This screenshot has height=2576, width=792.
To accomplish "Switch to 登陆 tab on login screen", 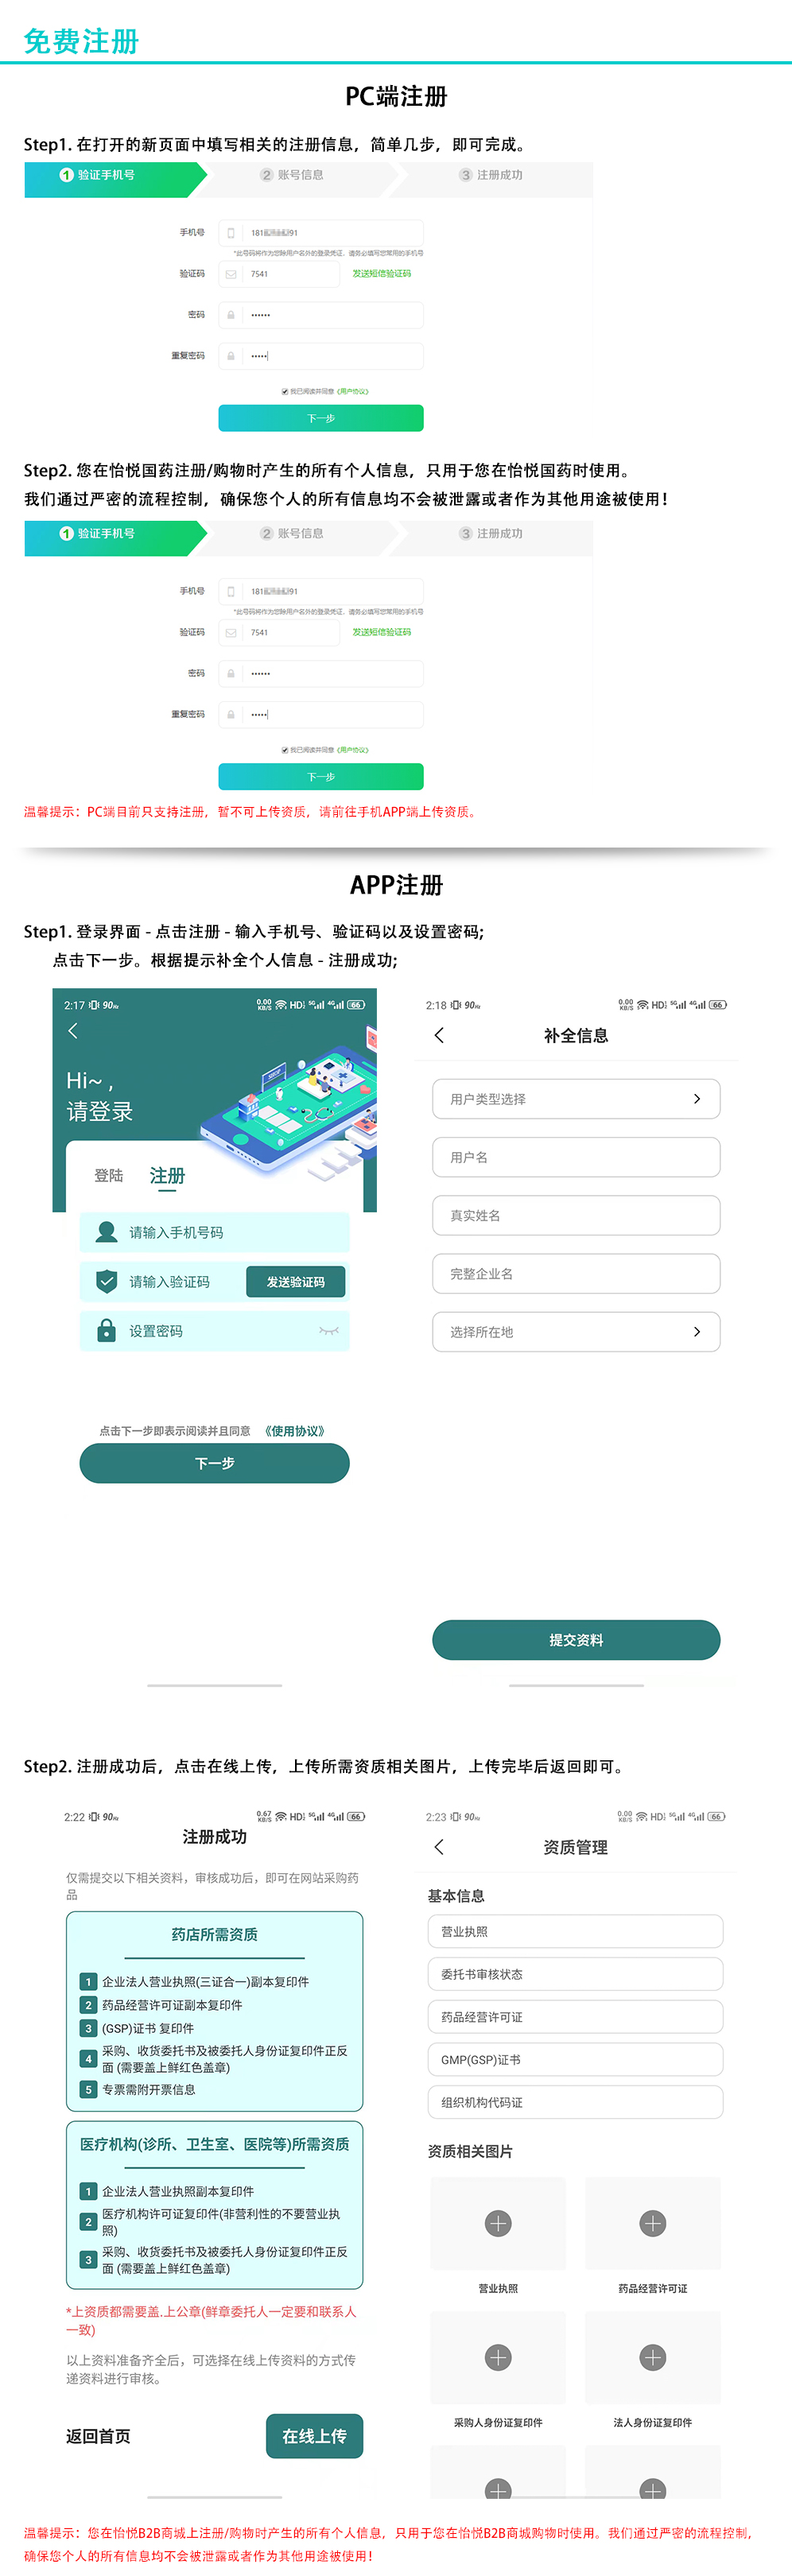I will (x=108, y=1176).
